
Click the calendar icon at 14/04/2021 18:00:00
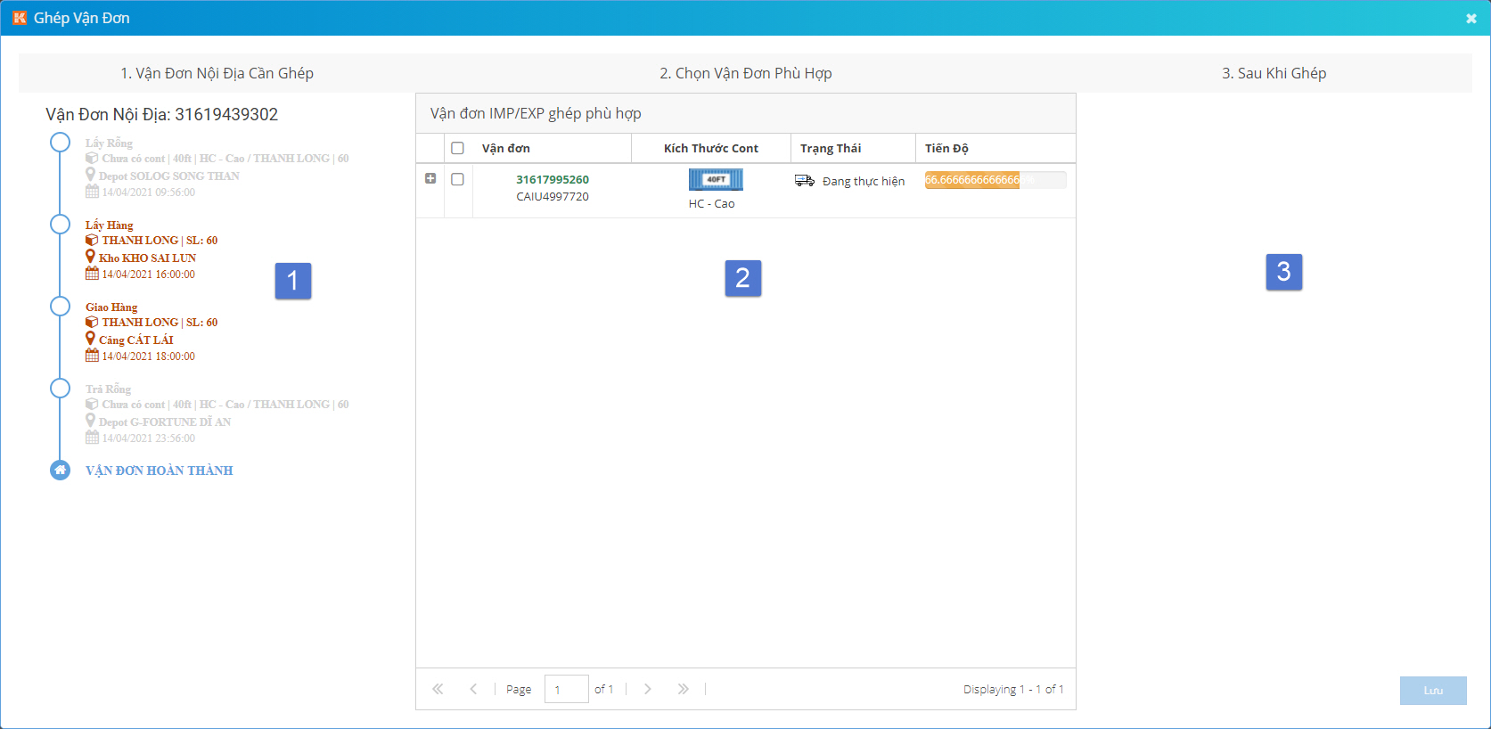[x=92, y=356]
